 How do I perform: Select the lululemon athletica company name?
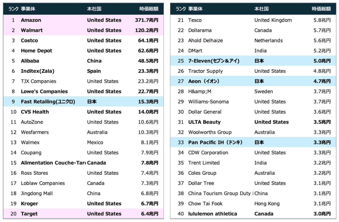pyautogui.click(x=213, y=214)
